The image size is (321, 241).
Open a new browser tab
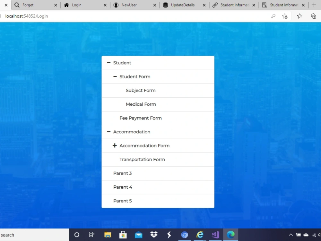314,5
